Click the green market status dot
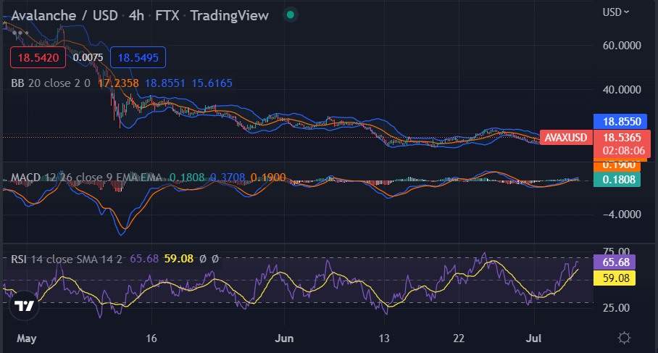Viewport: 658px width, 353px height. [x=290, y=15]
